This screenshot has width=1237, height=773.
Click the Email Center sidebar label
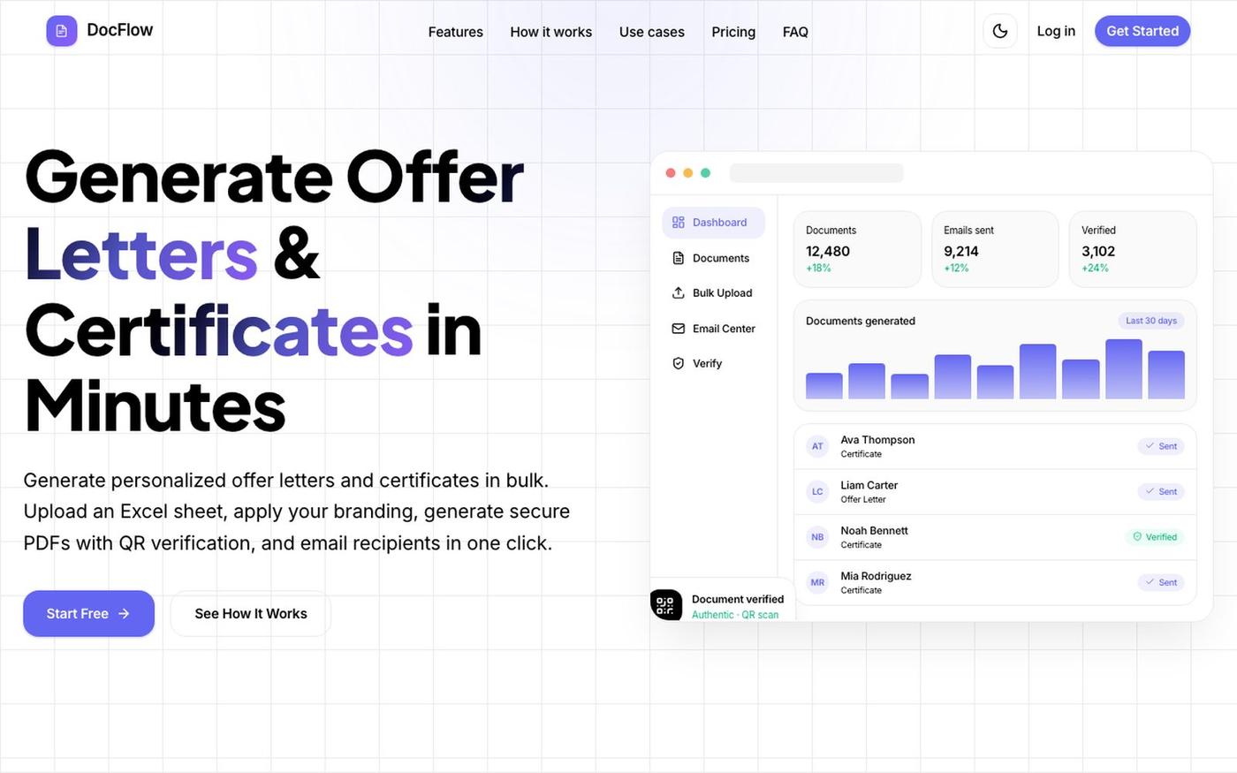724,329
